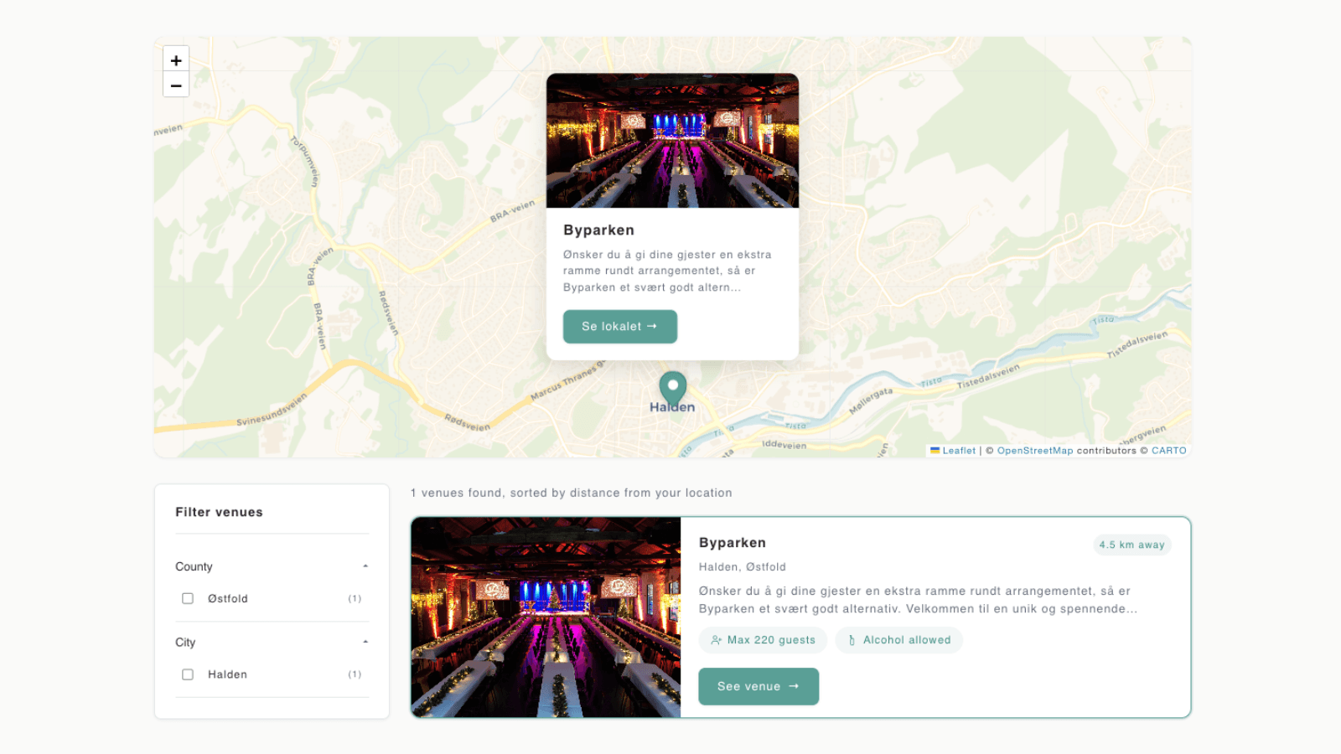
Task: Click the Østfold result count (1)
Action: click(355, 599)
